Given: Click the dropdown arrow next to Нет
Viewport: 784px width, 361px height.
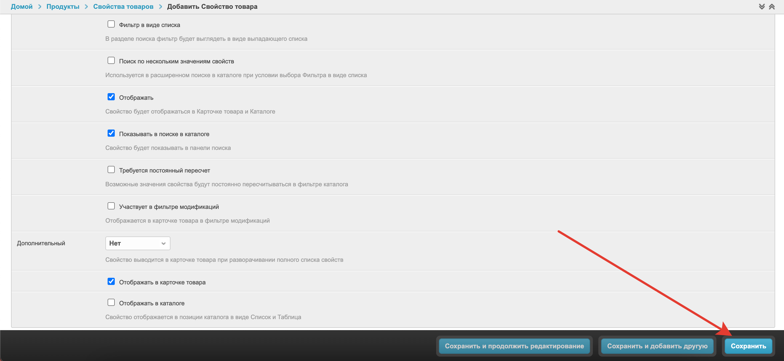Looking at the screenshot, I should tap(163, 243).
